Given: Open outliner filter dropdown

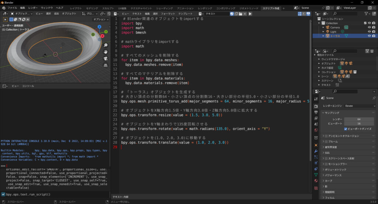Looking at the screenshot, I should tap(367, 14).
